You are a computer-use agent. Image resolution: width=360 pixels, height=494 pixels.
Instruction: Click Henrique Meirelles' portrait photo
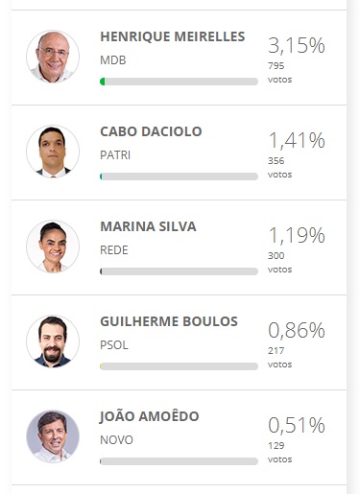(53, 57)
